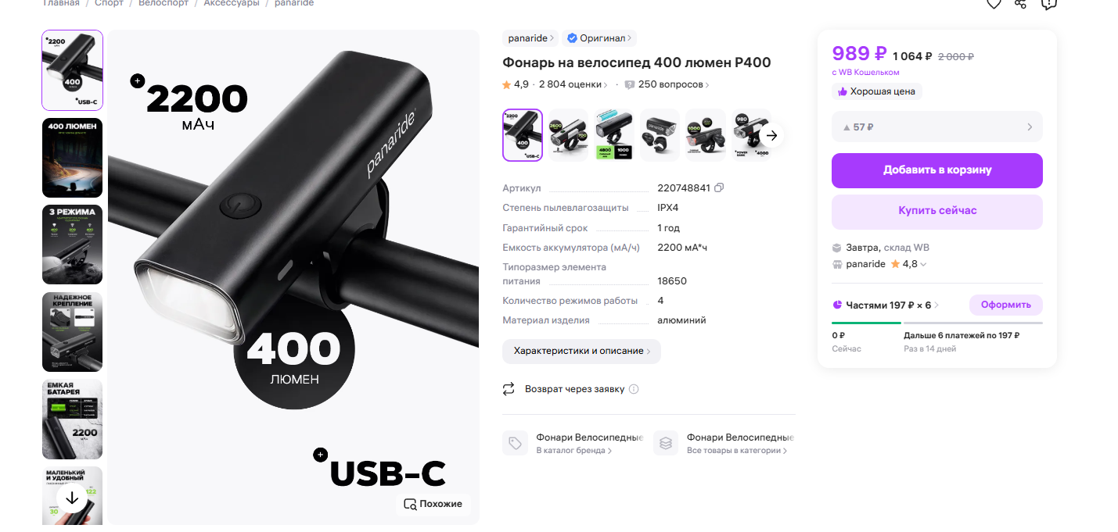
Task: Click the share icon at top right
Action: (x=1020, y=3)
